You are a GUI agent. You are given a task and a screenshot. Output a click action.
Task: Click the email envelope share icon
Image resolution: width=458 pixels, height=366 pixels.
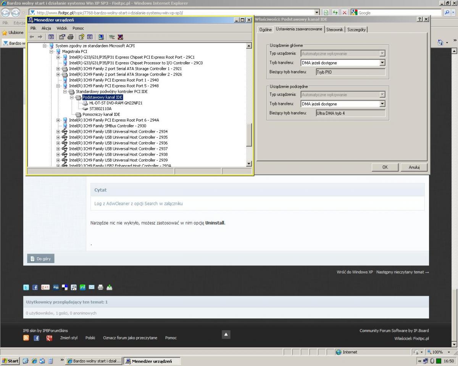tap(92, 288)
